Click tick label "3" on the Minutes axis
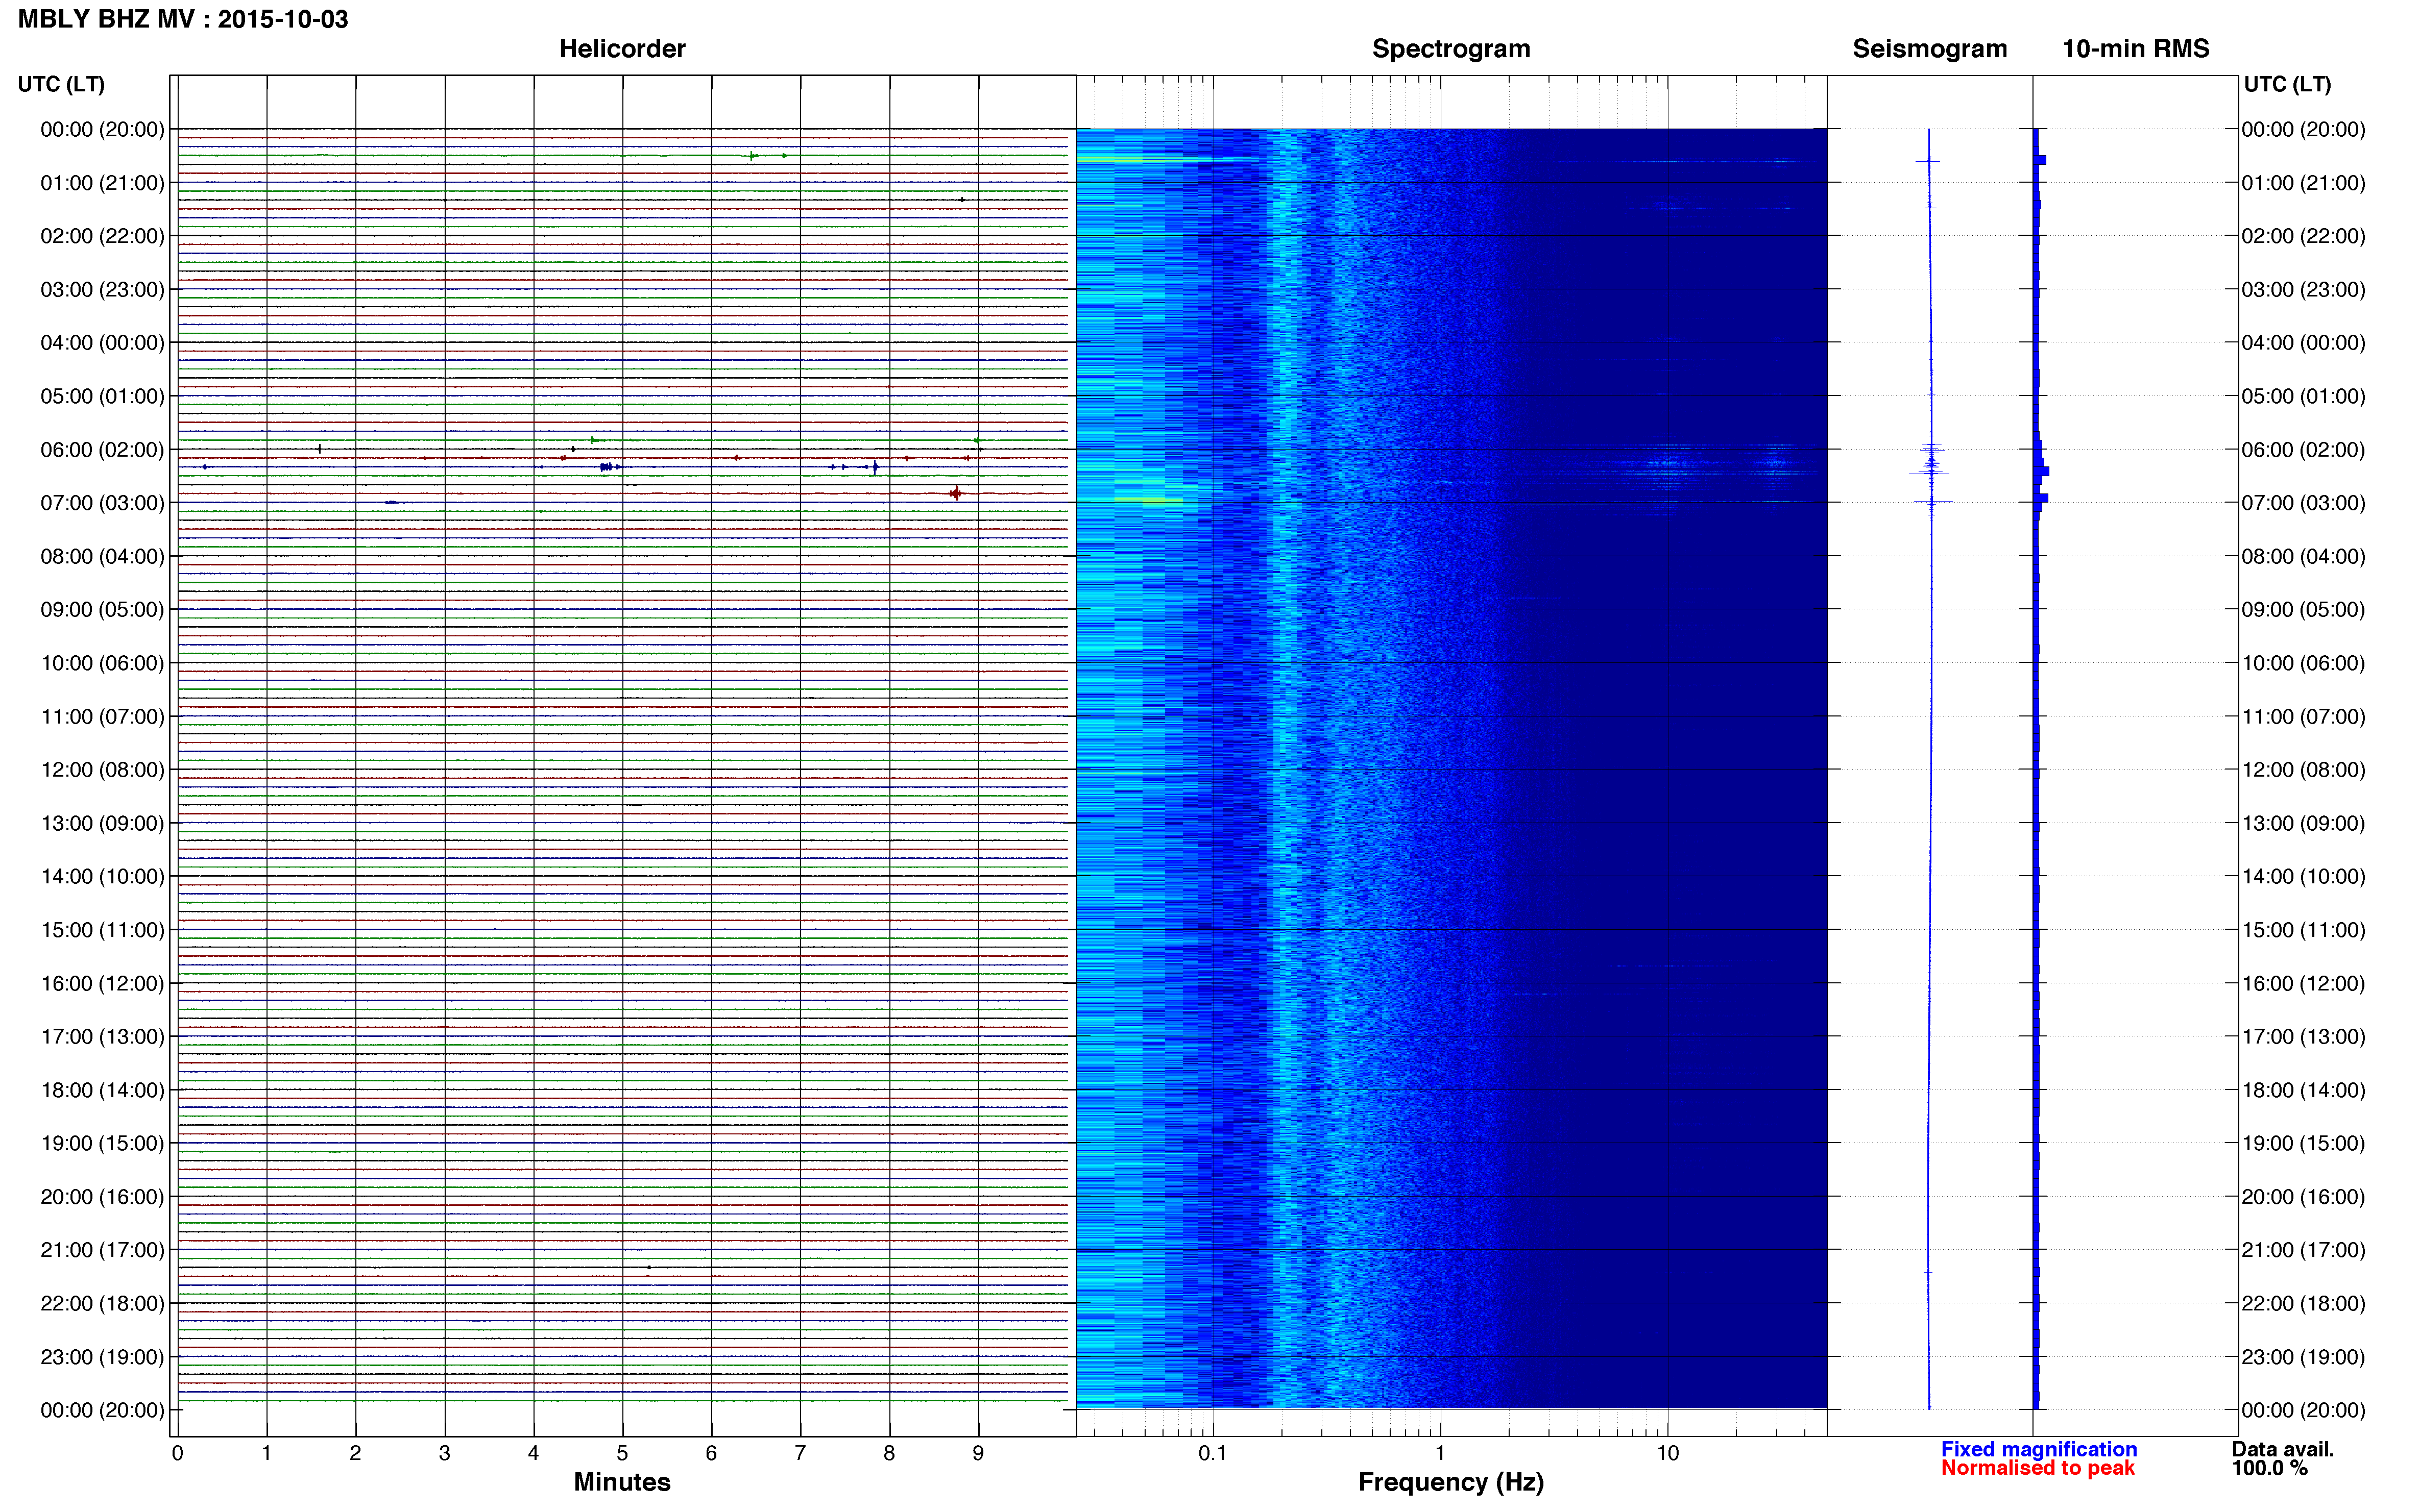This screenshot has height=1512, width=2420. (444, 1453)
